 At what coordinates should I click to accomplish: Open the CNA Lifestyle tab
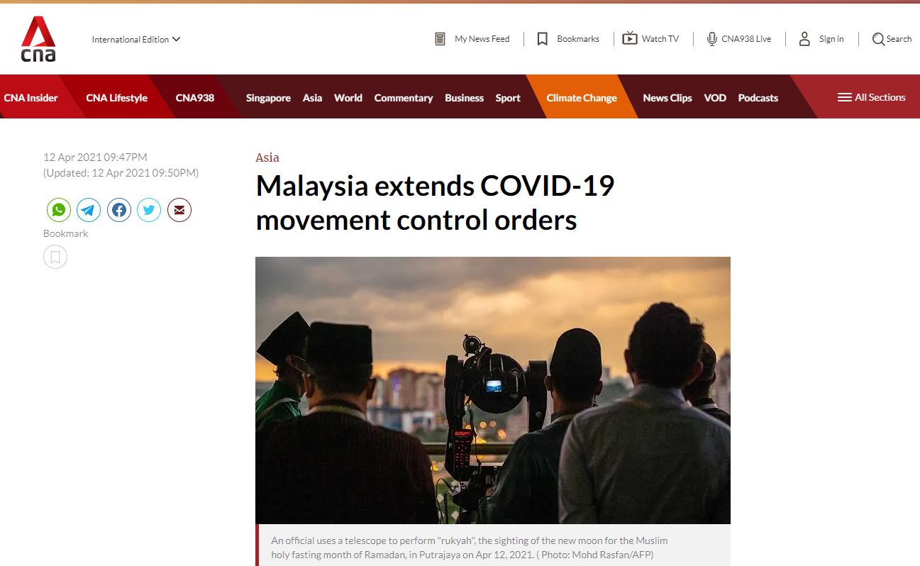(x=116, y=98)
